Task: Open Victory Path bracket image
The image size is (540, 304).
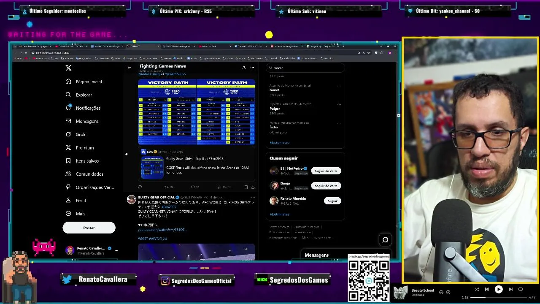Action: tap(197, 112)
